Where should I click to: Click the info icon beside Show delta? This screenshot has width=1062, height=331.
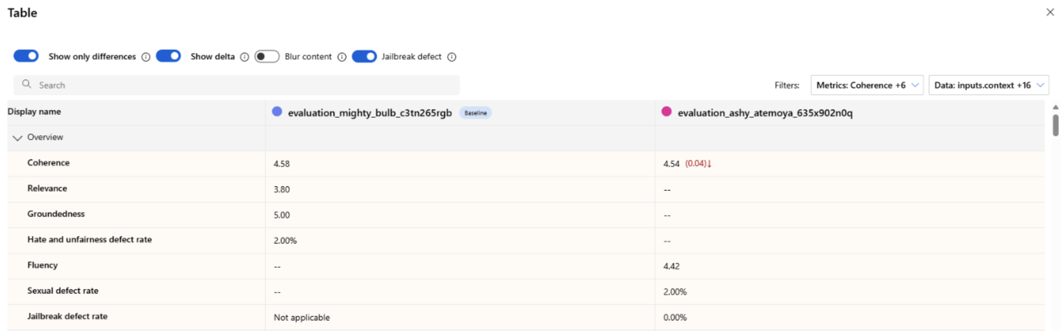245,57
